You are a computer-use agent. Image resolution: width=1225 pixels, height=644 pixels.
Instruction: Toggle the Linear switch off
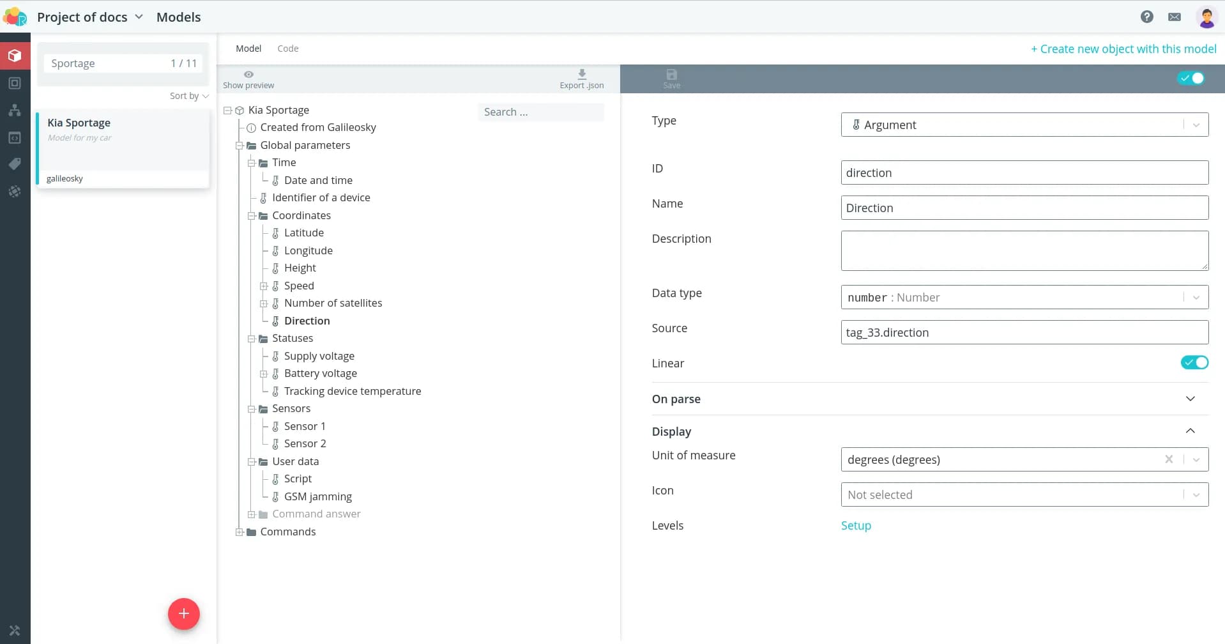tap(1194, 363)
